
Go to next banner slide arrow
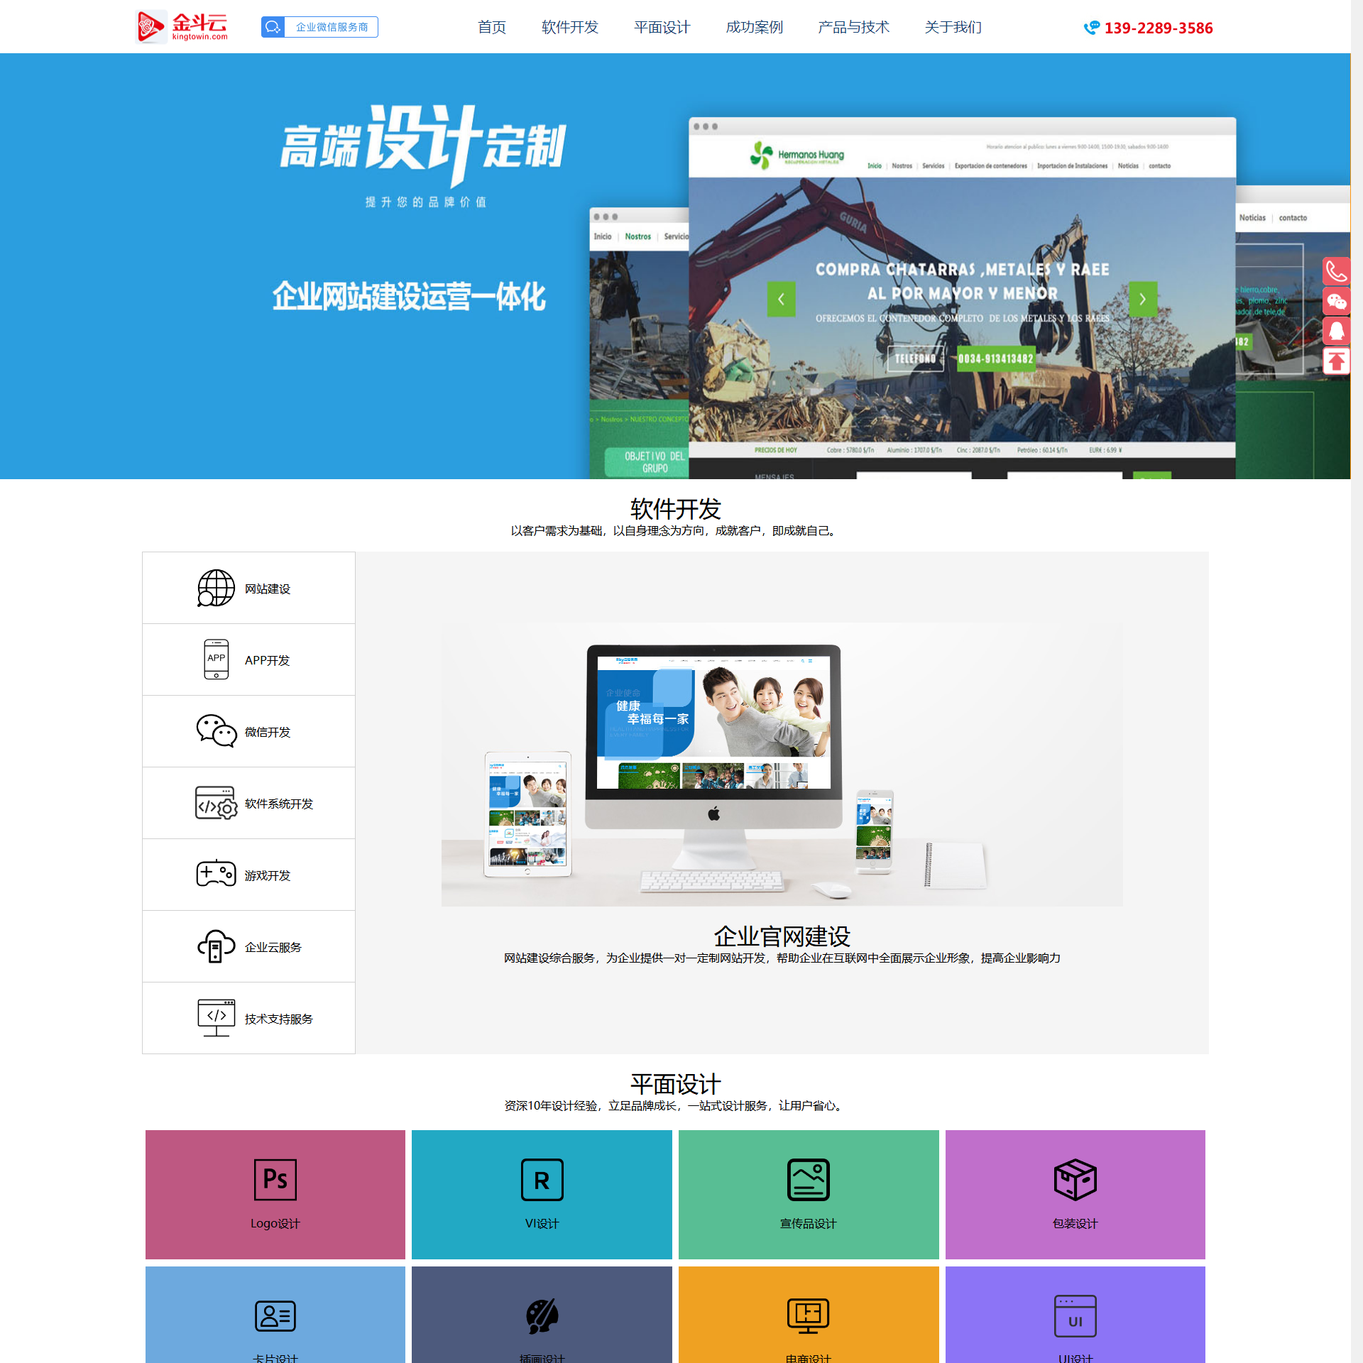[1142, 299]
